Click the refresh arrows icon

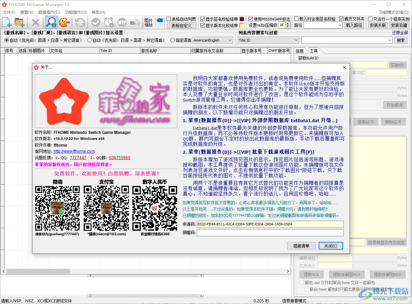(80, 22)
